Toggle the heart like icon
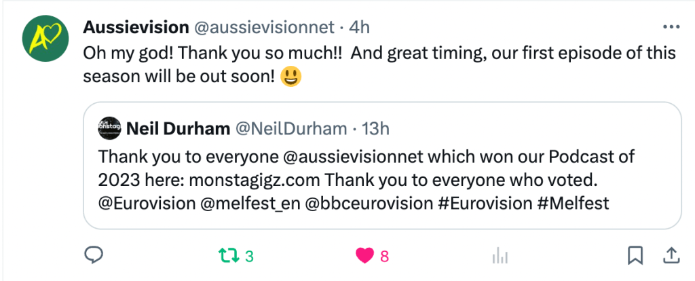 (364, 255)
